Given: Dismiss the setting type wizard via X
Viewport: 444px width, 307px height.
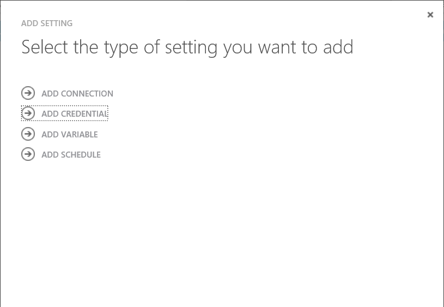Looking at the screenshot, I should coord(430,15).
